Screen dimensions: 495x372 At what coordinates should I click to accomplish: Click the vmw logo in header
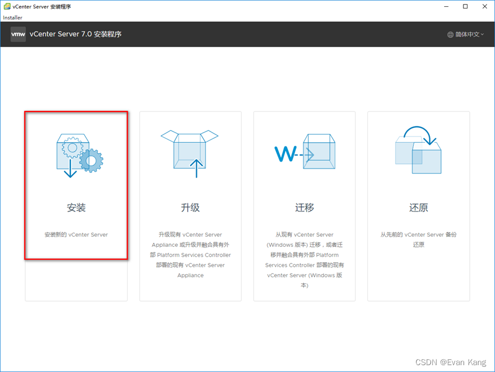tap(18, 34)
